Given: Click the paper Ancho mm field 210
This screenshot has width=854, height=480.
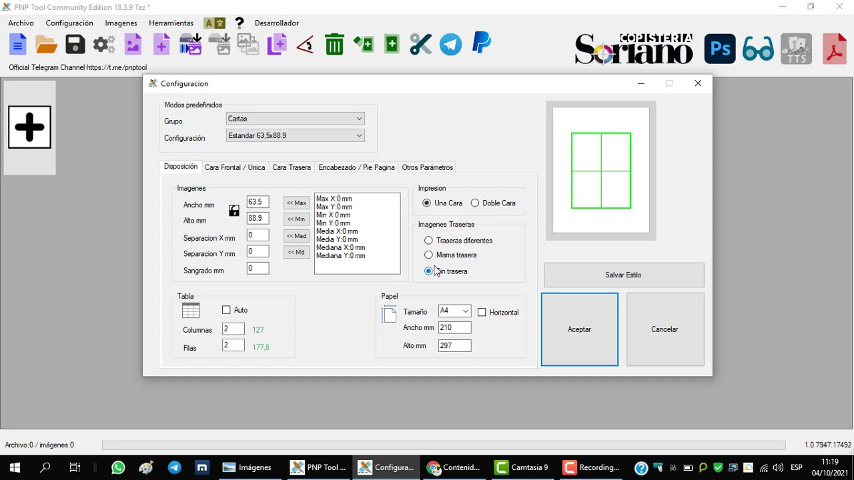Looking at the screenshot, I should point(454,327).
